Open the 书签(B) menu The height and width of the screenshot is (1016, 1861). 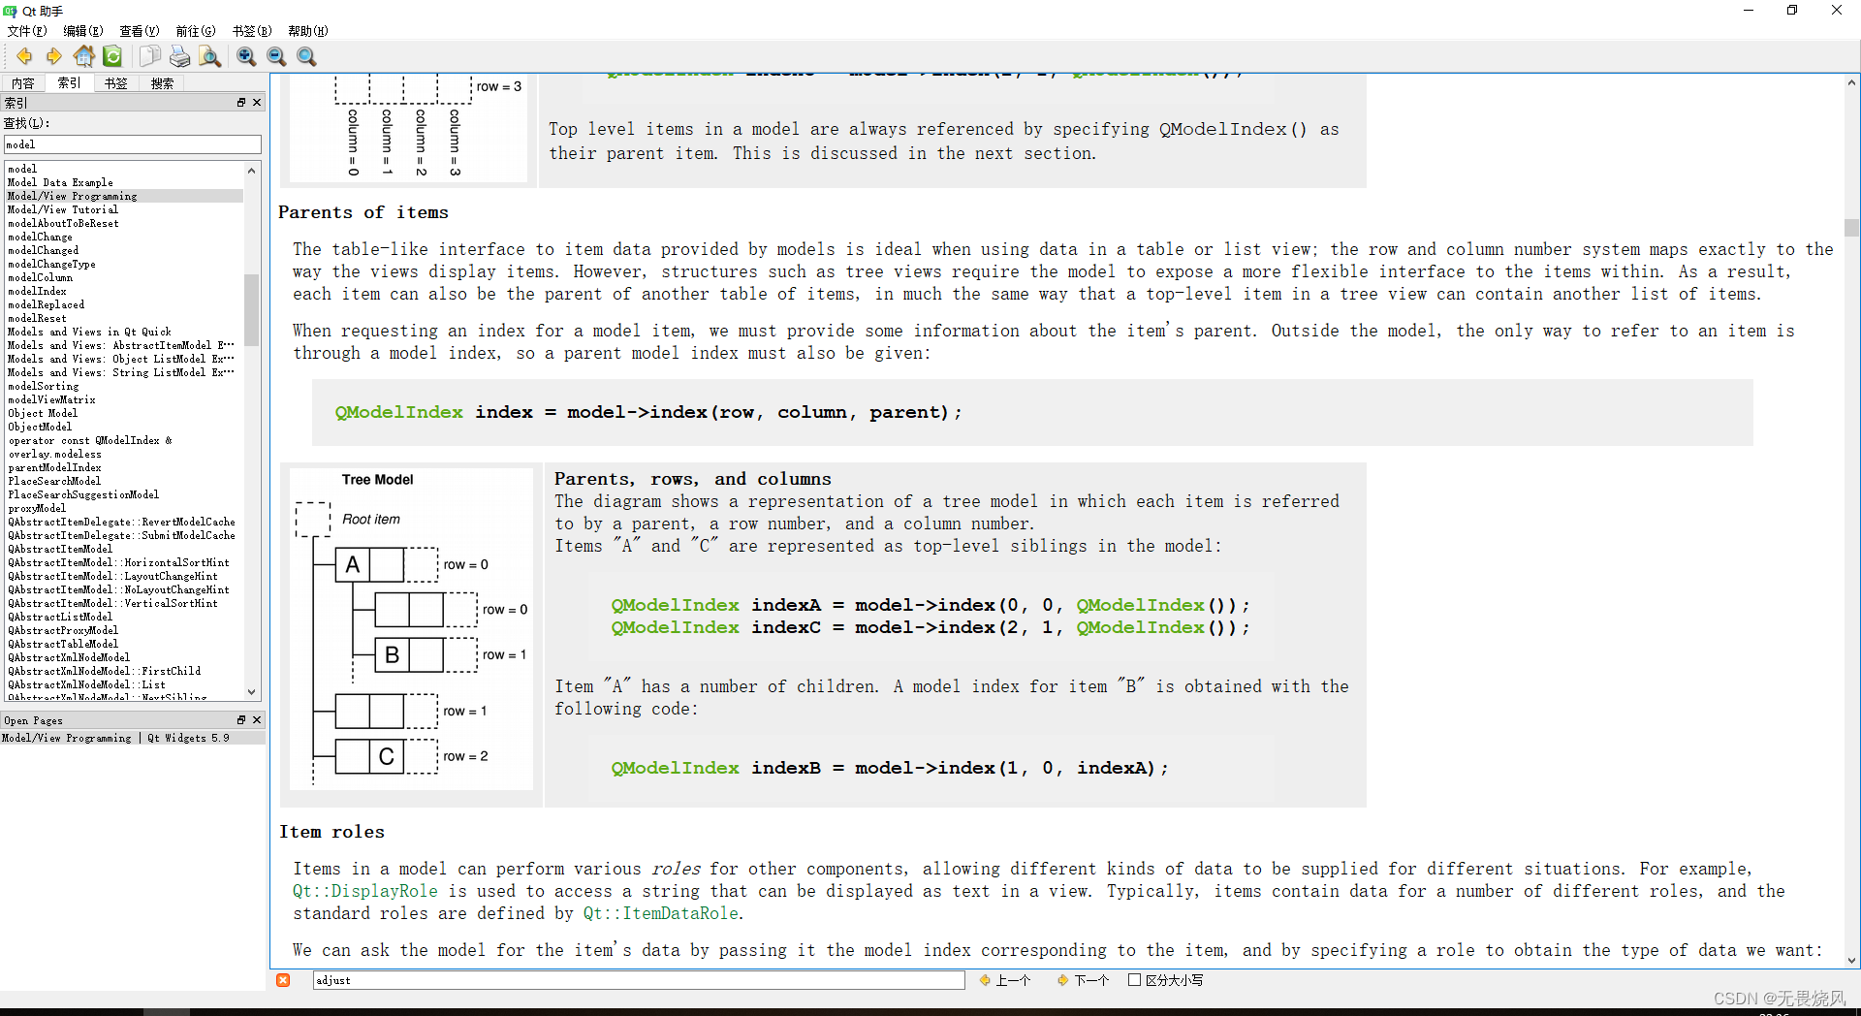[x=251, y=31]
